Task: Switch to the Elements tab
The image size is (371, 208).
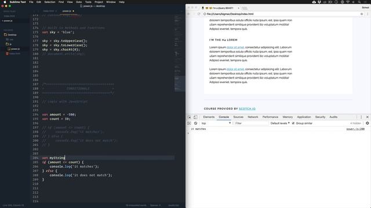Action: [209, 117]
